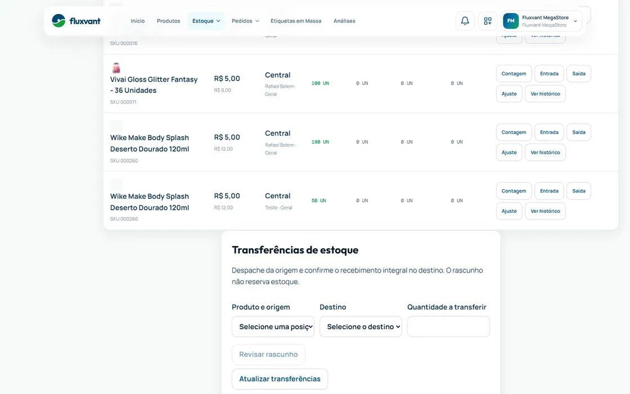
Task: Go to the Início page
Action: tap(137, 21)
